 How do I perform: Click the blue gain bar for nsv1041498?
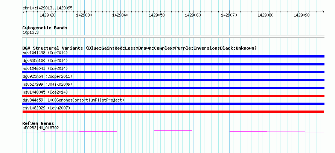click(x=173, y=56)
